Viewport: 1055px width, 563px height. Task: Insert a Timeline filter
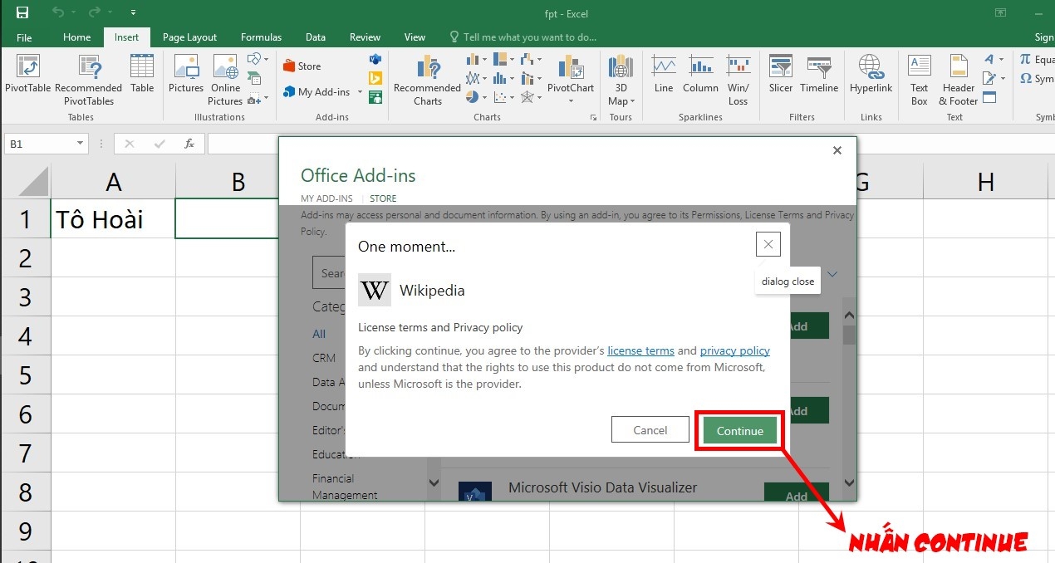(x=819, y=74)
